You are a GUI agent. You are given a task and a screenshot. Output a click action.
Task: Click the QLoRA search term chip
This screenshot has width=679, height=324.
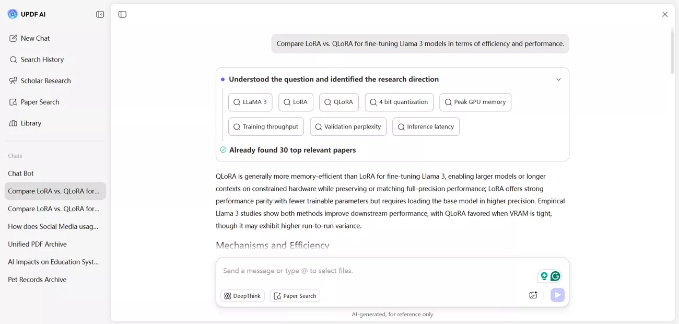pos(338,102)
